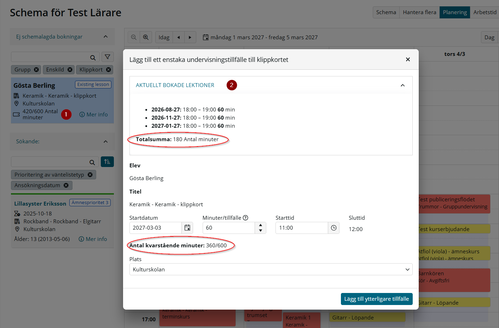Show help for Minuter/tillfälle

pyautogui.click(x=245, y=218)
